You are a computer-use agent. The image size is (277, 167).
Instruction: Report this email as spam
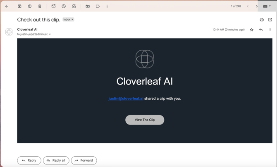(30, 6)
